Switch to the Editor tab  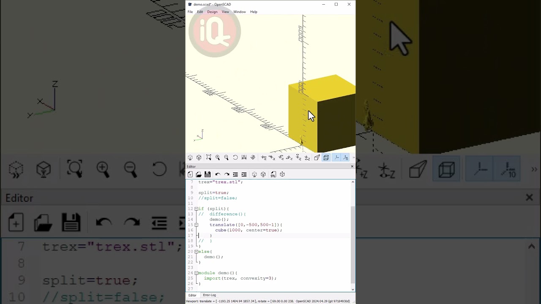192,295
